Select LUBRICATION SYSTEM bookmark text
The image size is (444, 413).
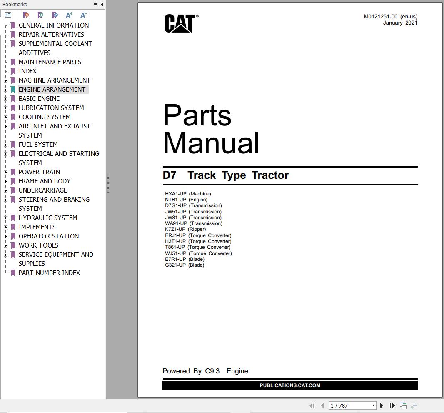point(51,108)
